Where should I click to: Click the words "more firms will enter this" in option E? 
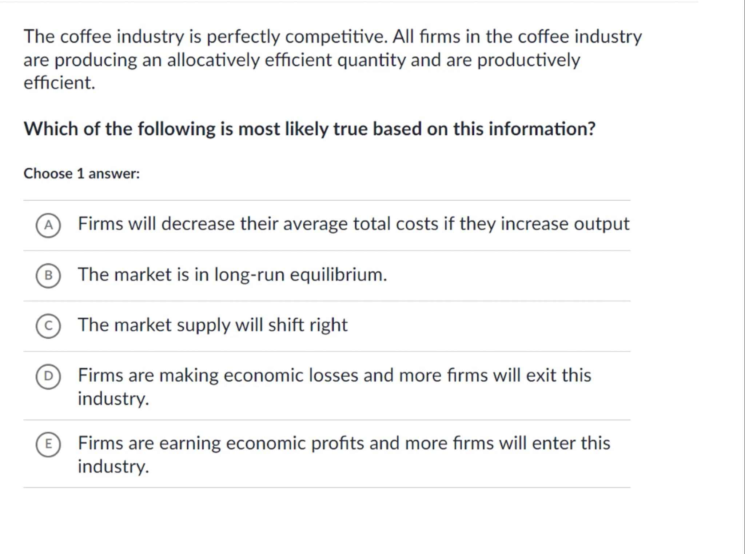coord(507,443)
